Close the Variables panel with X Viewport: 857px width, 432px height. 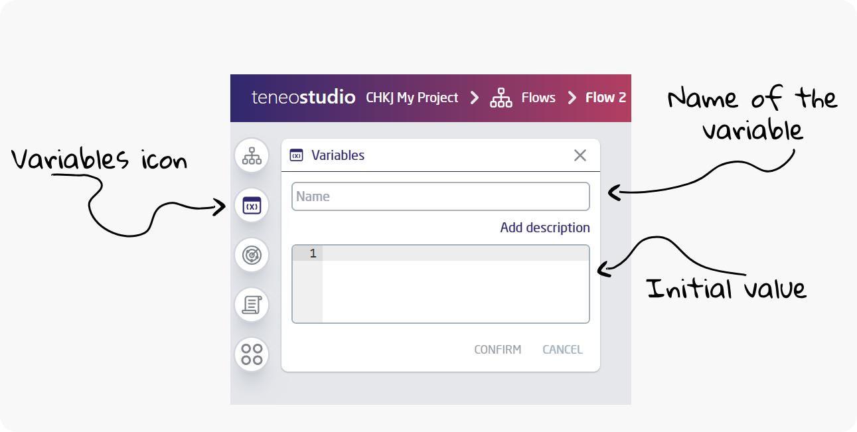pos(580,155)
